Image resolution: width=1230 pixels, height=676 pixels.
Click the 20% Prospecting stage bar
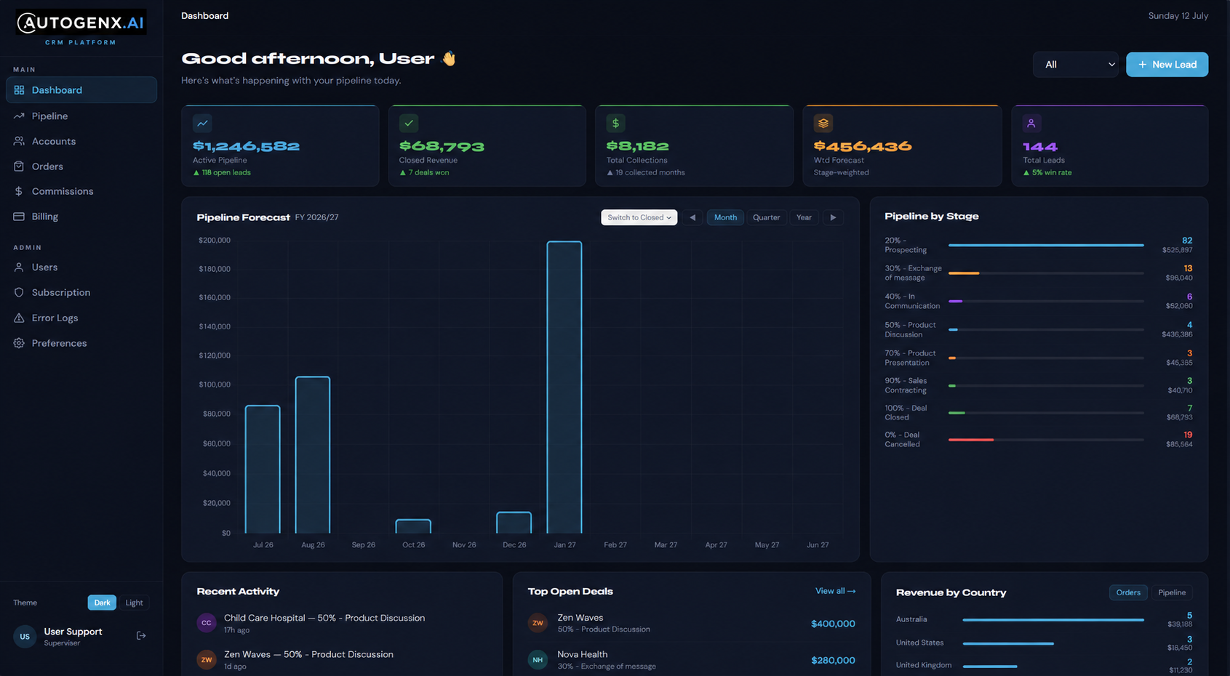point(1046,245)
